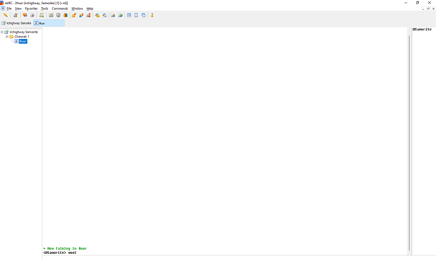Screen dimensions: 436x260
Task: Open the Scripts Editor scroll icon
Action: coord(42,15)
